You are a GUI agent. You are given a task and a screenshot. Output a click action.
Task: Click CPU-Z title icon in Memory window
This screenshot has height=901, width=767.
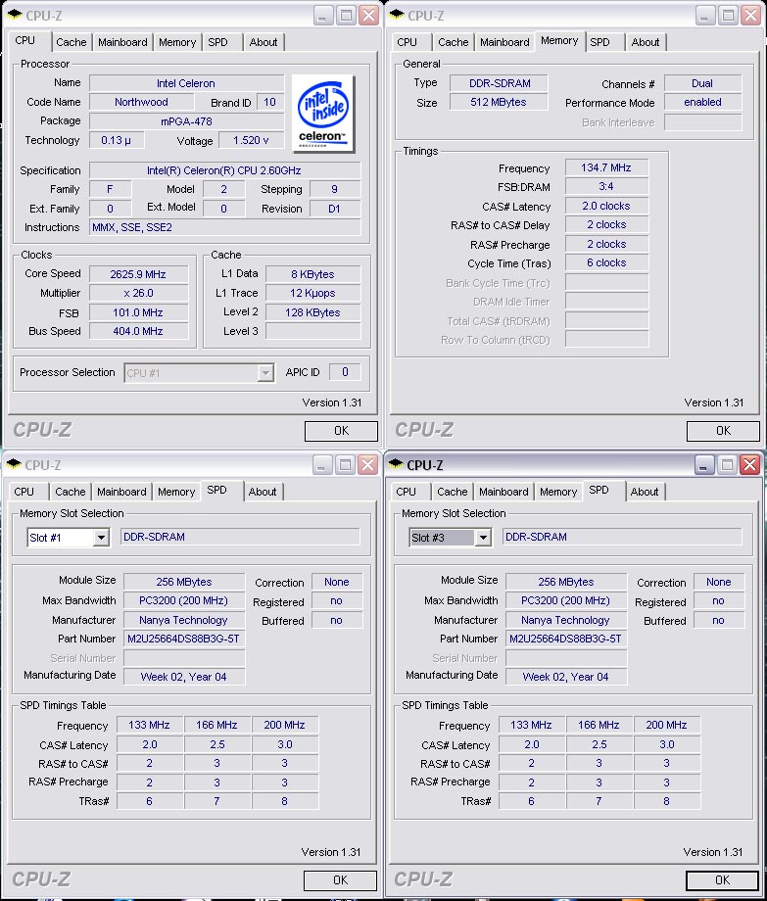(x=397, y=15)
